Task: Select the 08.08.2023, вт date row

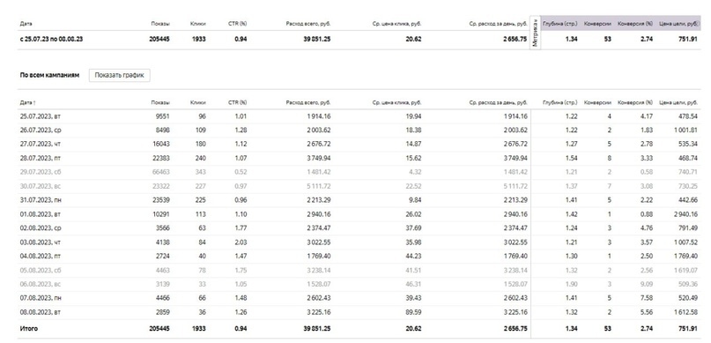Action: (x=359, y=312)
